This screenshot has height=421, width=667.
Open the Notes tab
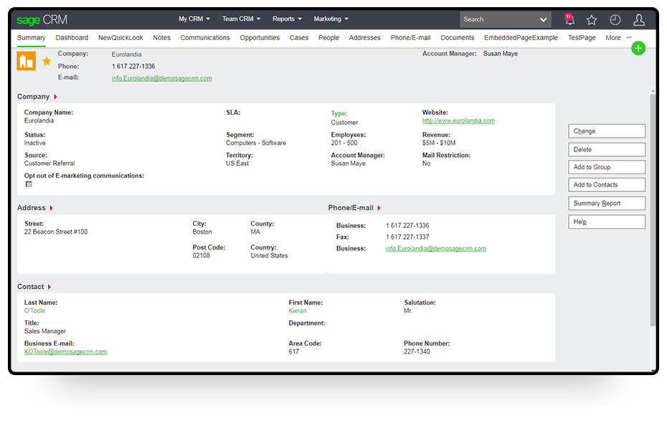[161, 37]
